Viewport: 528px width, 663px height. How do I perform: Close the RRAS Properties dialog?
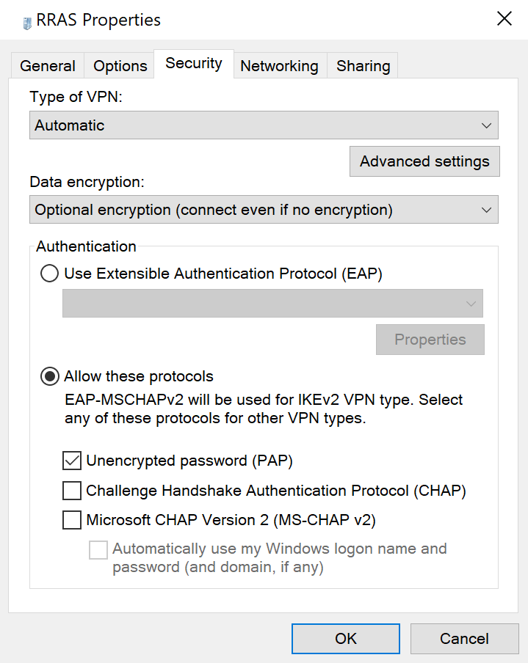click(x=505, y=19)
